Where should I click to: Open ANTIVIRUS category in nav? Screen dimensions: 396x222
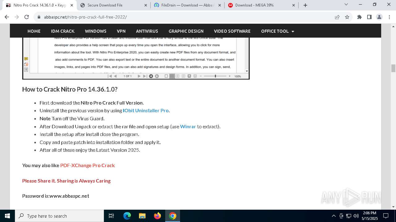[147, 31]
